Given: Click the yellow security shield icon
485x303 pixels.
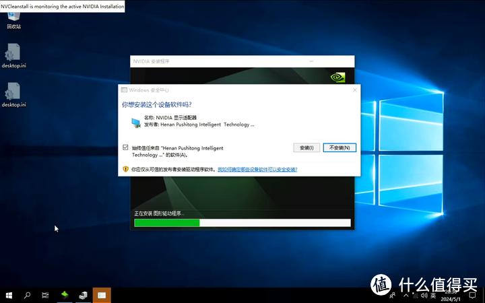Looking at the screenshot, I should pos(125,170).
